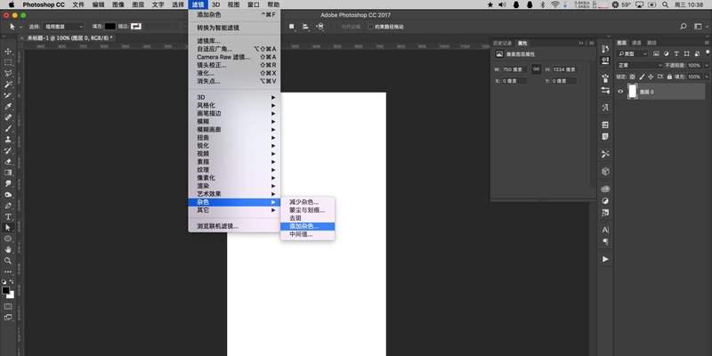Viewport: 712px width, 356px height.
Task: Open the blend mode dropdown in Layers
Action: coord(639,65)
